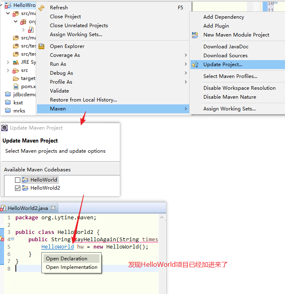The height and width of the screenshot is (294, 285).
Task: Click the ksxt project folder icon
Action: click(8, 102)
